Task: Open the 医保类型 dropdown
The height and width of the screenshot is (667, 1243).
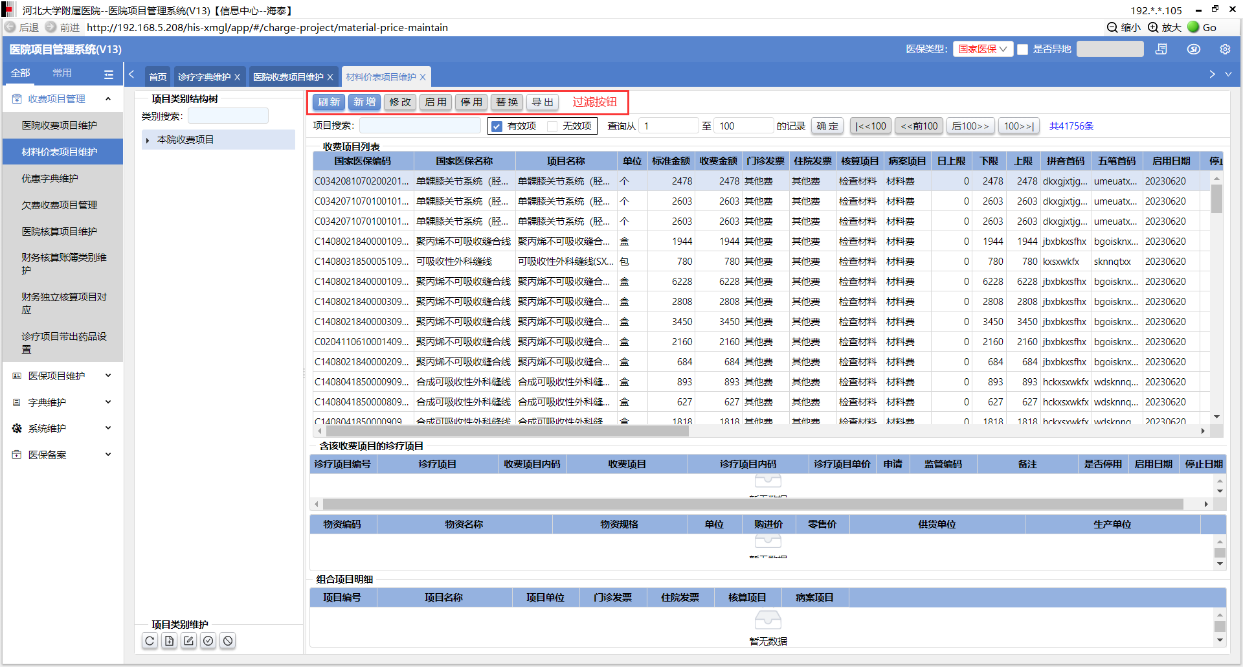Action: (x=982, y=49)
